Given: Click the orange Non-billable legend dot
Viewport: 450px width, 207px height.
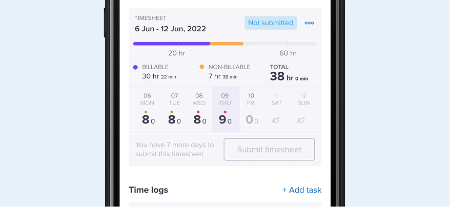Looking at the screenshot, I should point(202,67).
